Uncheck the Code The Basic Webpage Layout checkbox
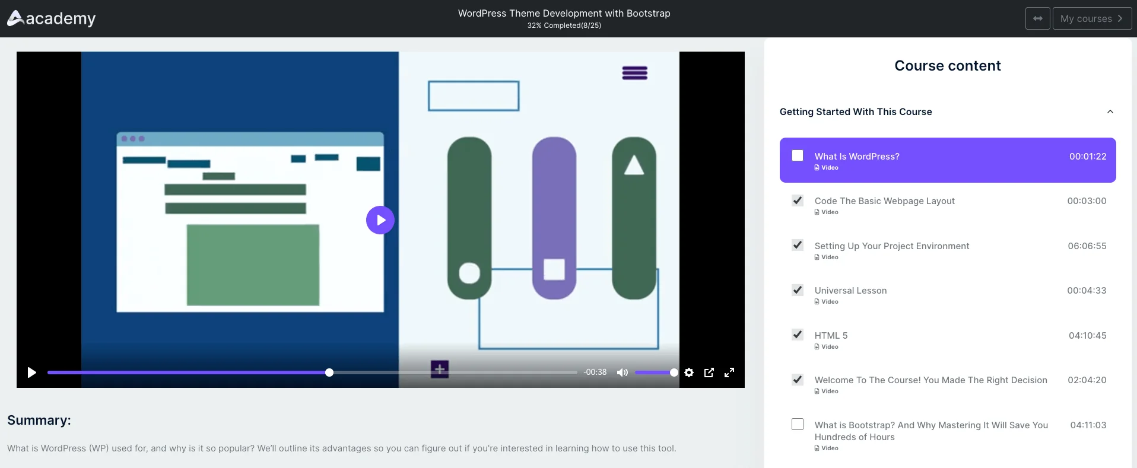 point(798,200)
